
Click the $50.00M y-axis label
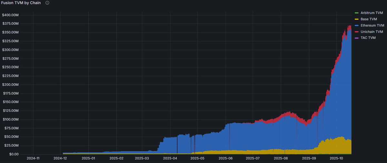pyautogui.click(x=11, y=137)
